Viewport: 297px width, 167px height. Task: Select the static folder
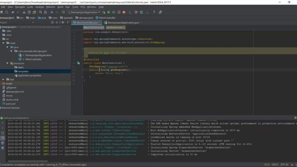coord(19,67)
